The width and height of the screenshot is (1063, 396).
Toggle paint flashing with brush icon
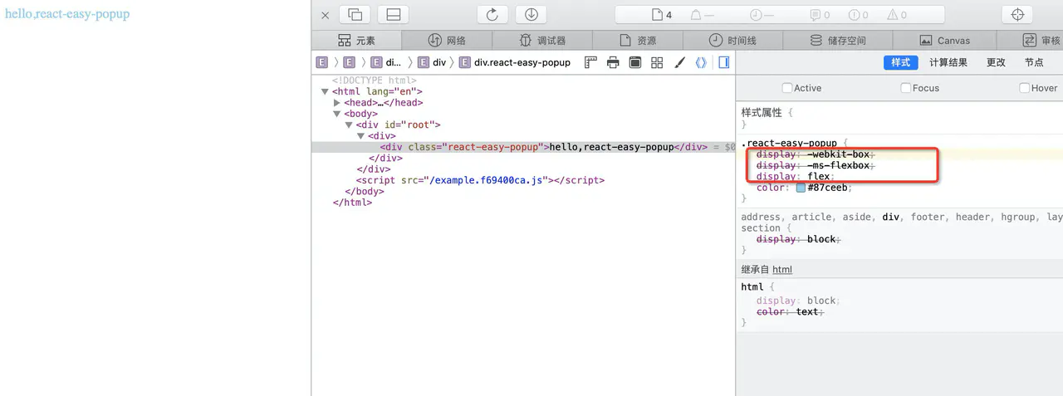tap(679, 62)
